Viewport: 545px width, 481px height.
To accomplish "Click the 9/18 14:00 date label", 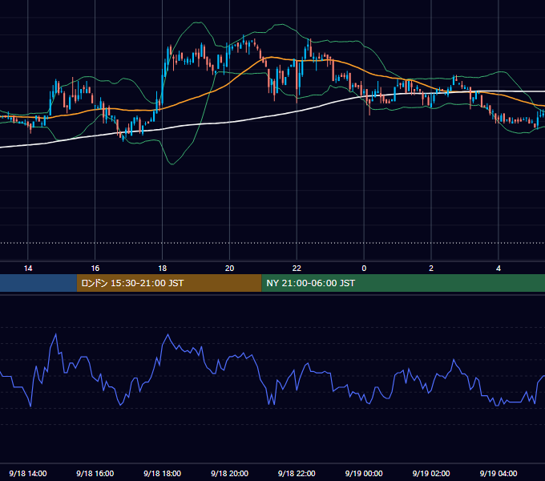I will coord(28,473).
